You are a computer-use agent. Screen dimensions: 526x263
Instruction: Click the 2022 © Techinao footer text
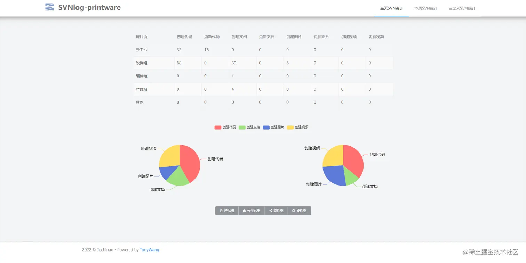pos(98,250)
